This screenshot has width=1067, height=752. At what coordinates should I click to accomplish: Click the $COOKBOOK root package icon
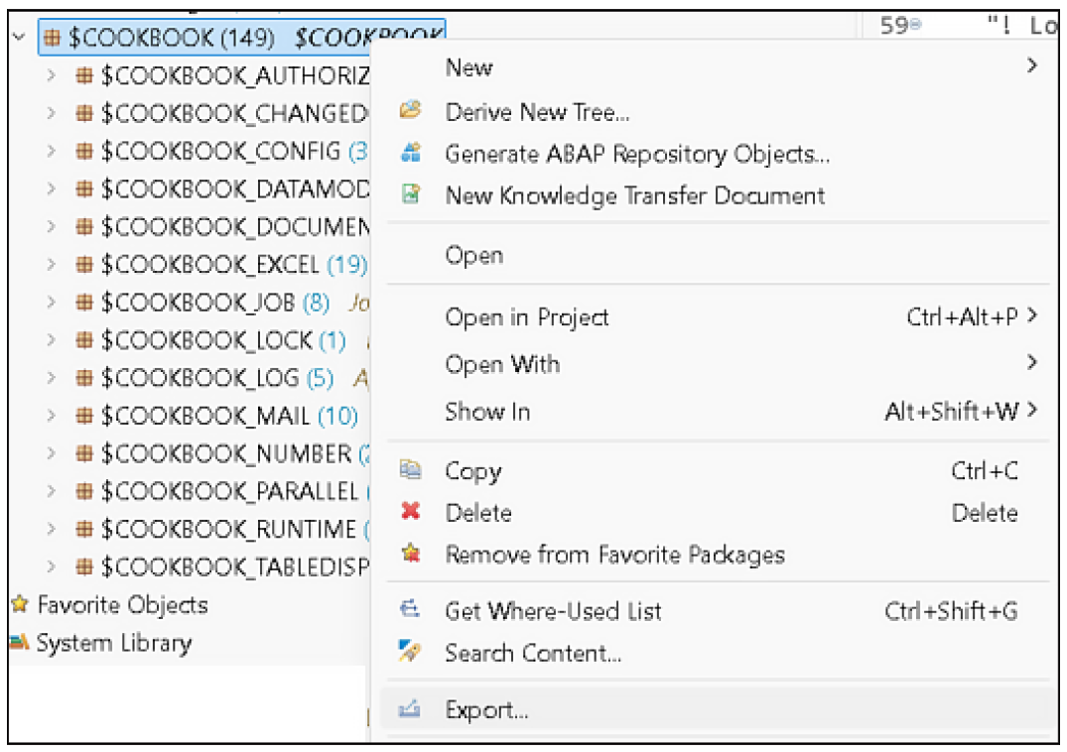52,38
